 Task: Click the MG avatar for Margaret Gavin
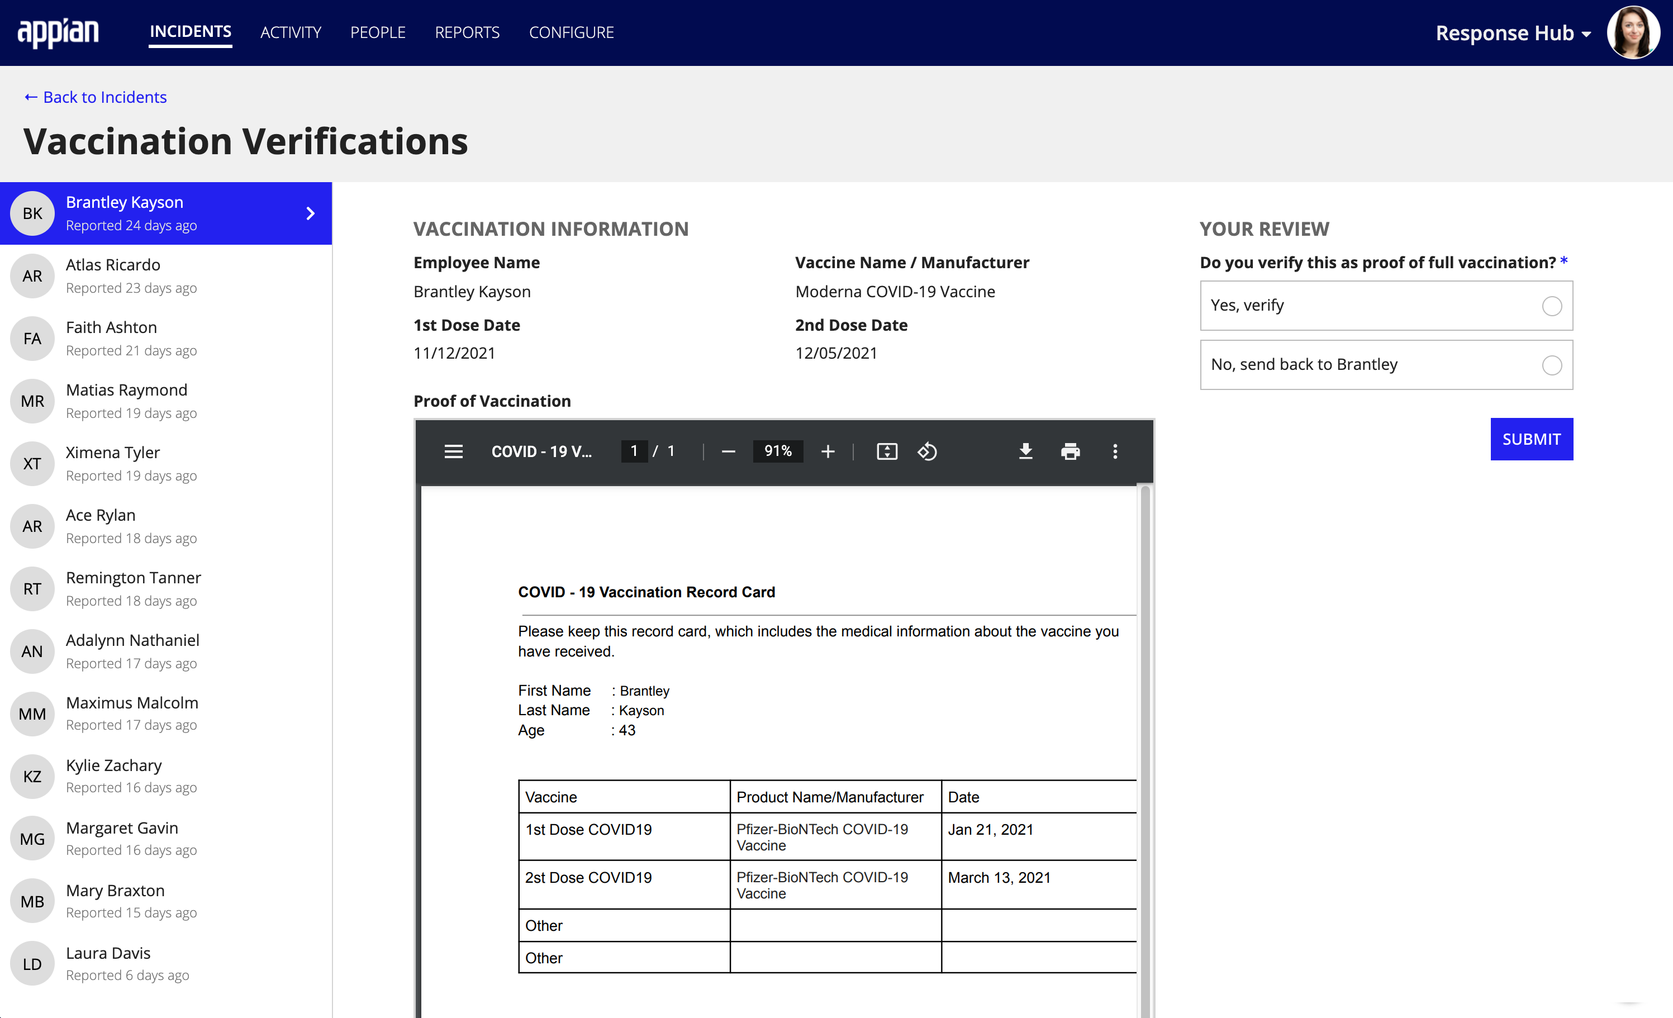[32, 838]
